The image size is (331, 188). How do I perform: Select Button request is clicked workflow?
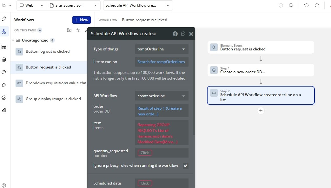(49, 67)
